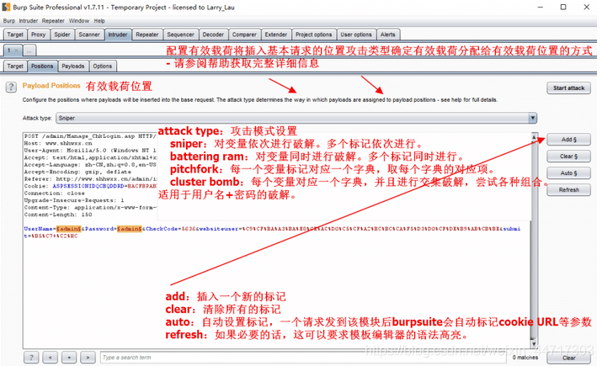Go to previous search match arrow
This screenshot has width=602, height=366.
coord(50,358)
